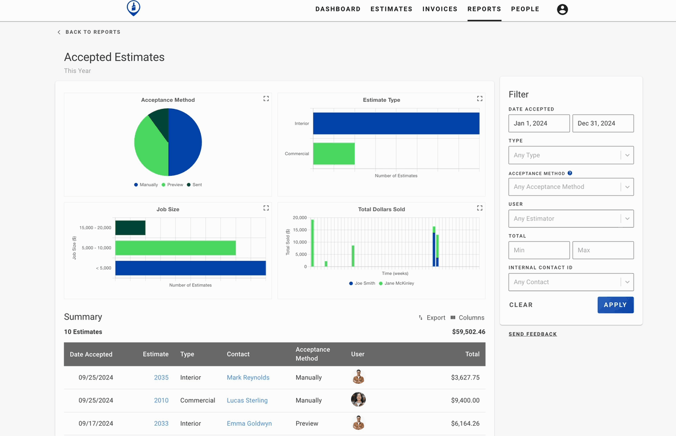Click user avatar in estimate 2033 row
Screen dimensions: 676x436
[358, 423]
